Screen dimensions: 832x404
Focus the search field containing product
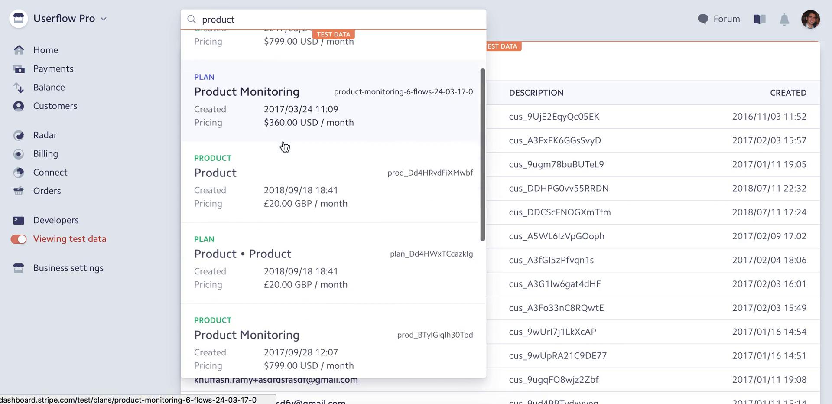coord(333,19)
